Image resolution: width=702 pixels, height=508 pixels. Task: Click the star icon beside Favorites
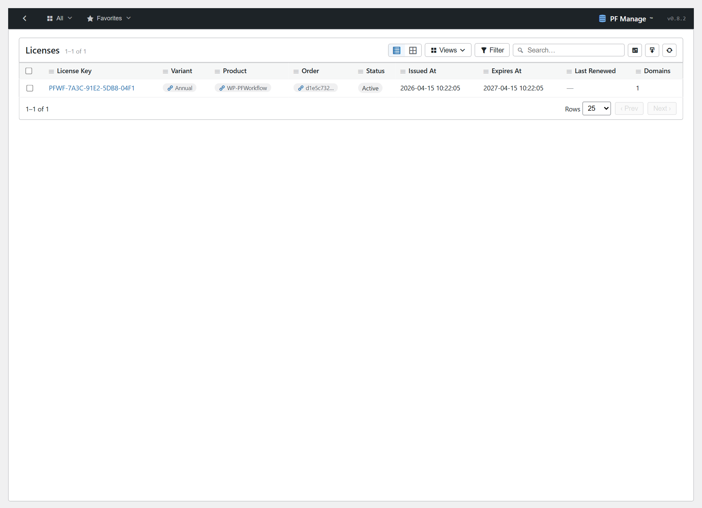(x=90, y=18)
